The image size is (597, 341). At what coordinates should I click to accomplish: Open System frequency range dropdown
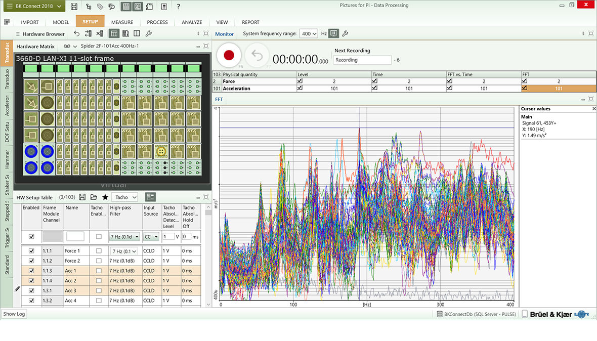(309, 34)
